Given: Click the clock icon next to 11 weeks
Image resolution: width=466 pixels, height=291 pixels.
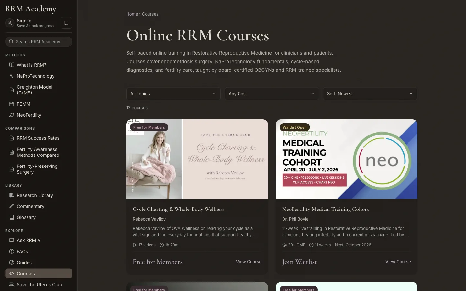Looking at the screenshot, I should pos(311,245).
